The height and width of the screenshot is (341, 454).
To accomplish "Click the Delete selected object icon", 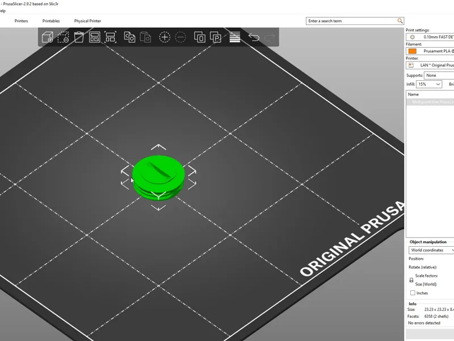I will [x=63, y=38].
